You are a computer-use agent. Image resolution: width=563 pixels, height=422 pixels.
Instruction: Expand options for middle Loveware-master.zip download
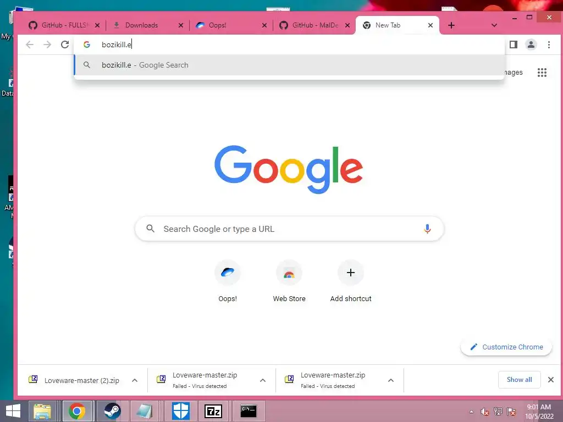[263, 380]
